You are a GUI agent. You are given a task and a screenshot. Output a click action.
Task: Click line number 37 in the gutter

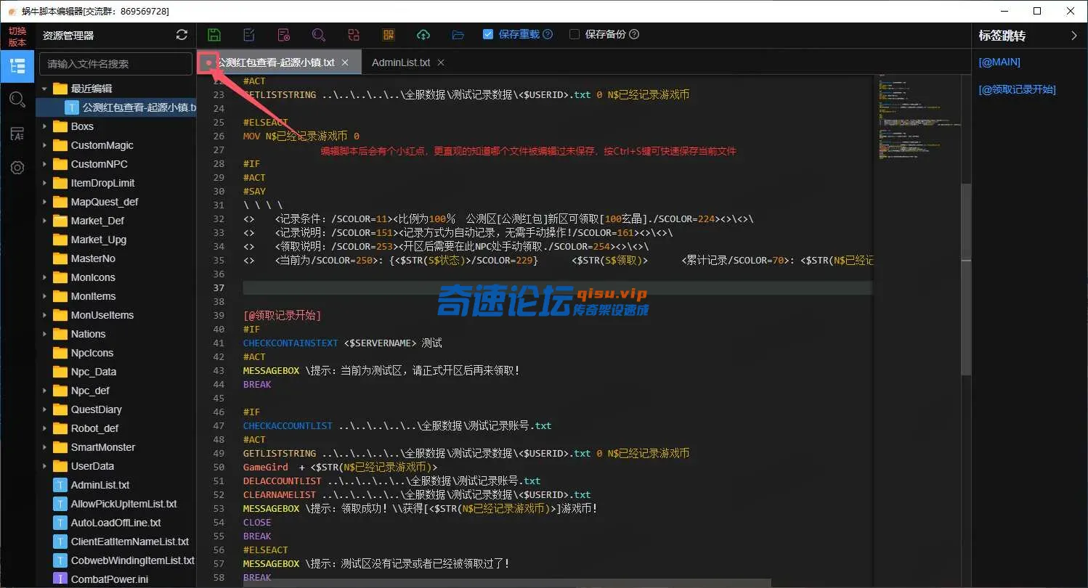[219, 288]
